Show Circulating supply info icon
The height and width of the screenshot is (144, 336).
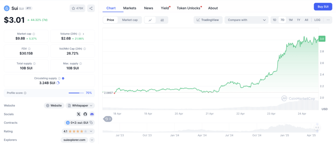pyautogui.click(x=59, y=79)
